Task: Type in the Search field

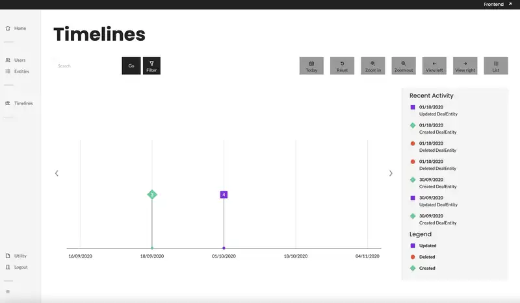Action: tap(87, 66)
